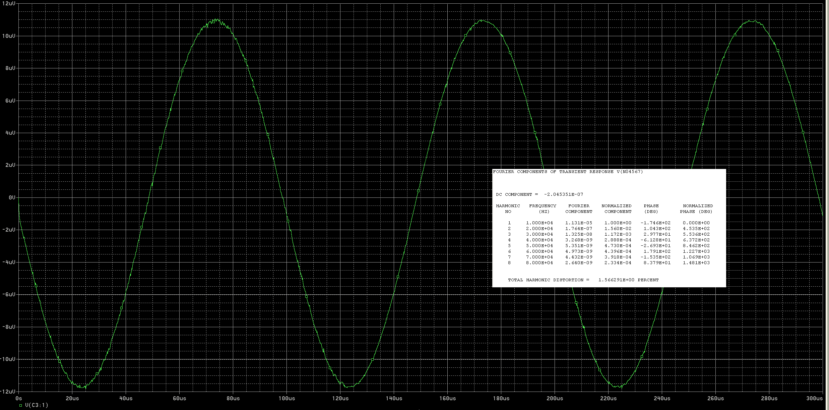Image resolution: width=829 pixels, height=410 pixels.
Task: Click the Fourier component value 1.131E-05
Action: tap(579, 223)
